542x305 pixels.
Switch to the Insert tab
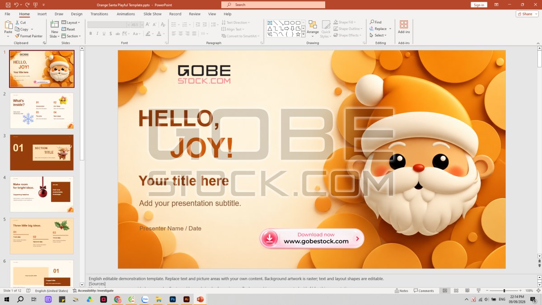pos(42,14)
